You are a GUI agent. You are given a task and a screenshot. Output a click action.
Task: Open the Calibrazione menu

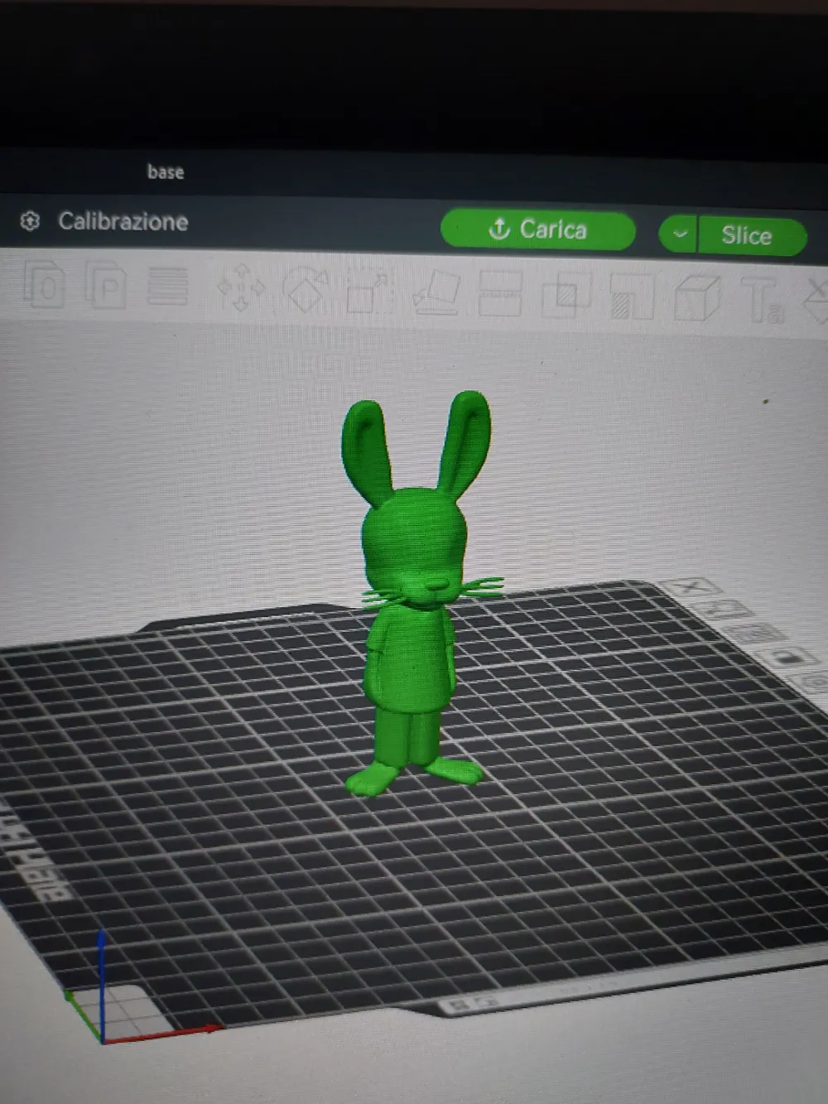tap(123, 222)
